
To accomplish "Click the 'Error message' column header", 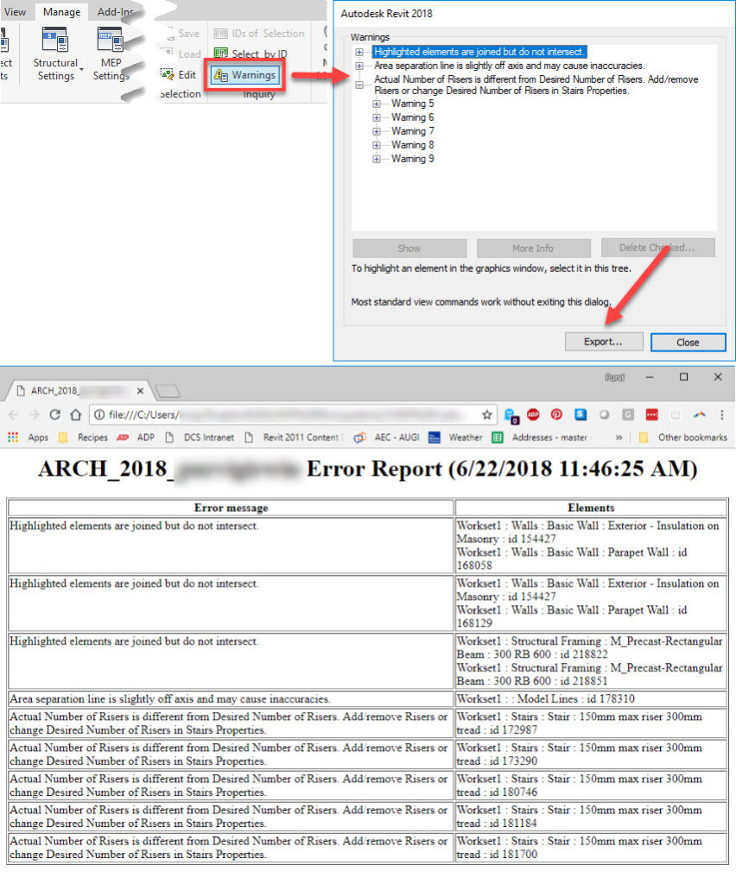I will [x=231, y=508].
